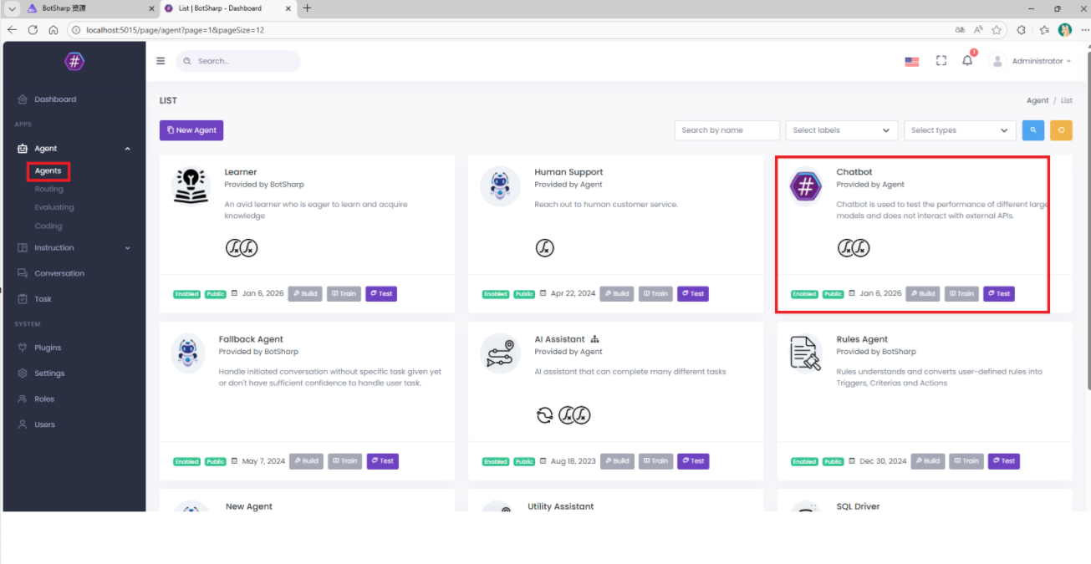Click the browser favorites star icon
The height and width of the screenshot is (564, 1091).
[x=997, y=29]
